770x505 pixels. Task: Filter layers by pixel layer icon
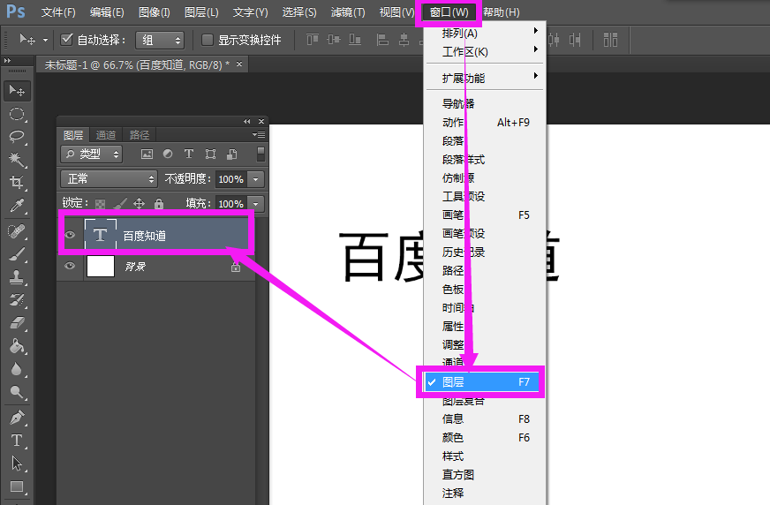(147, 155)
